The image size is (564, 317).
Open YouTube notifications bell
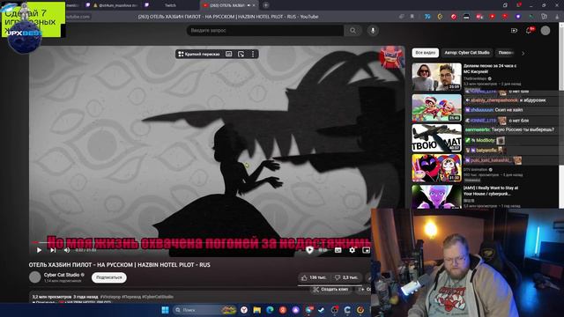click(529, 31)
